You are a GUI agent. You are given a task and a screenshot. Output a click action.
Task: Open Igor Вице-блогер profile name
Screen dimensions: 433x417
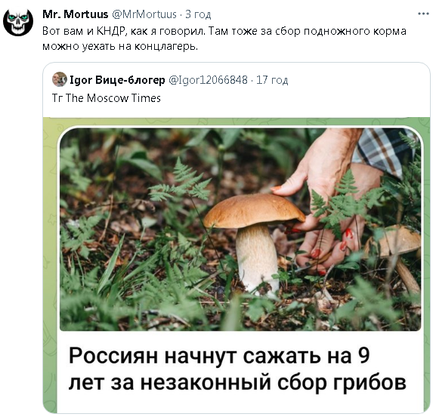(x=117, y=80)
